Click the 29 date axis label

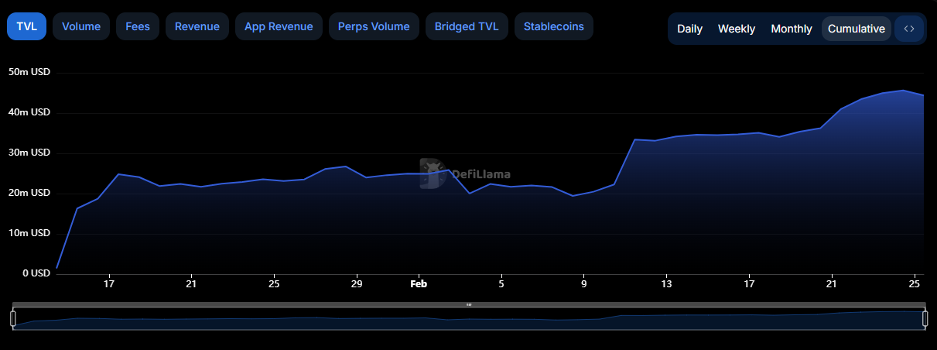[357, 284]
